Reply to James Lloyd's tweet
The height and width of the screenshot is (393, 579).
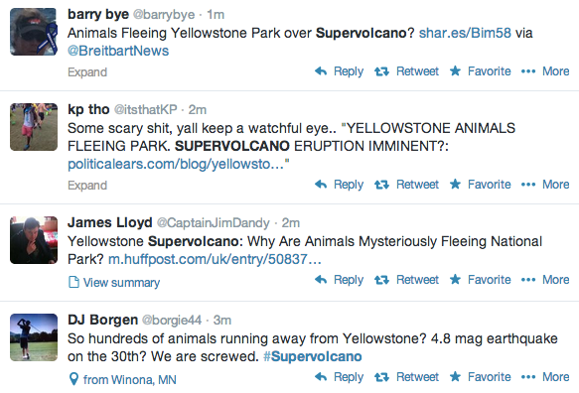tap(339, 280)
